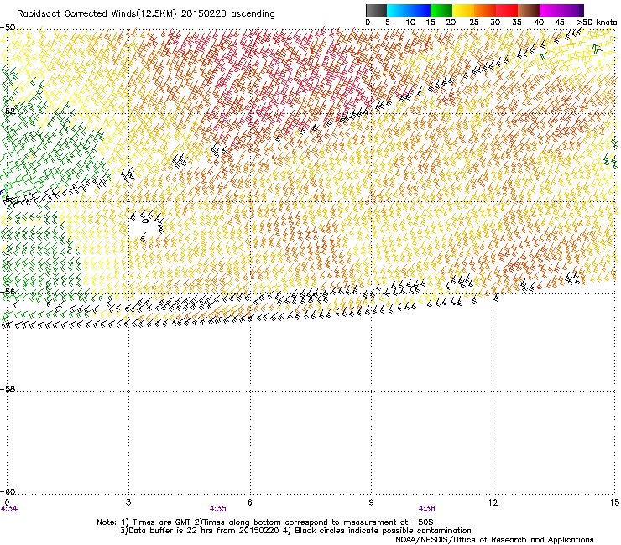Click the '0' longitude axis label
The image size is (621, 545).
pos(7,502)
